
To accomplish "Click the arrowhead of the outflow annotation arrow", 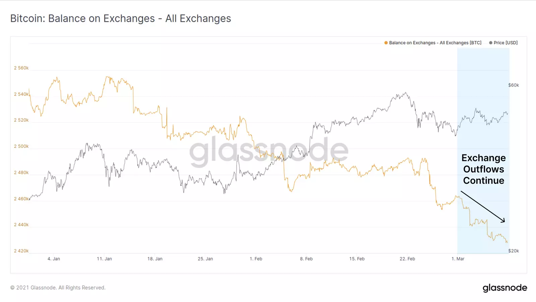I will pyautogui.click(x=503, y=221).
